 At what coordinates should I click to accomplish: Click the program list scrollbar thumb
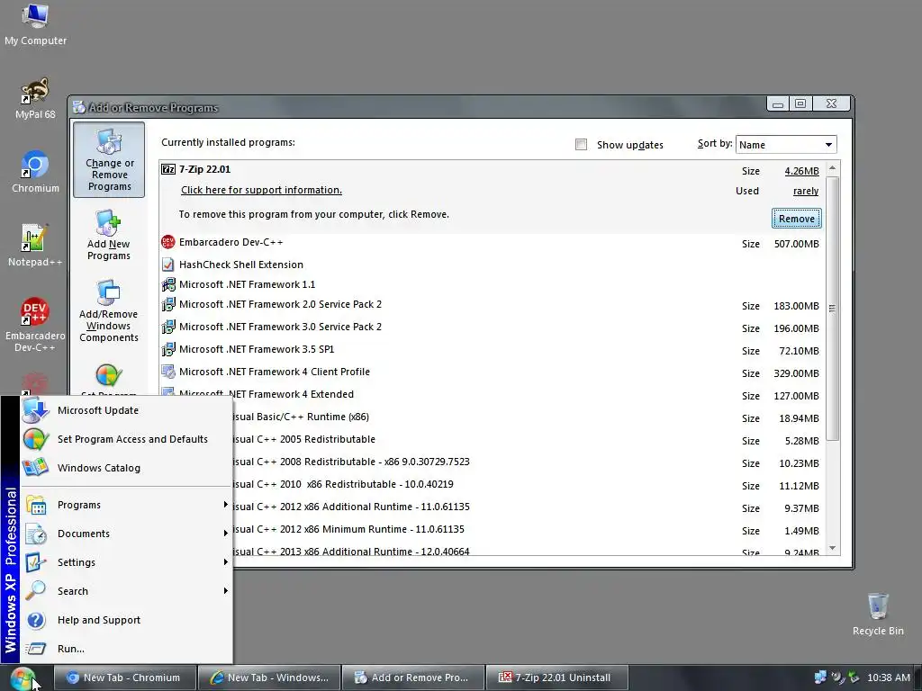[x=832, y=308]
